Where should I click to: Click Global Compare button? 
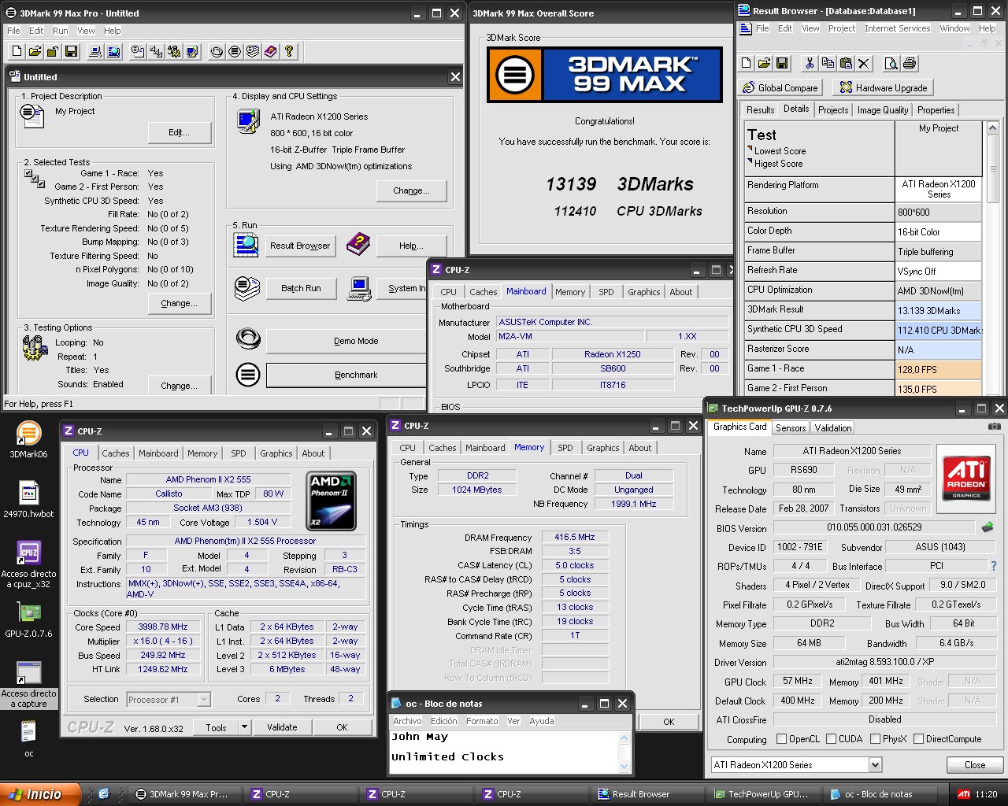pos(781,87)
